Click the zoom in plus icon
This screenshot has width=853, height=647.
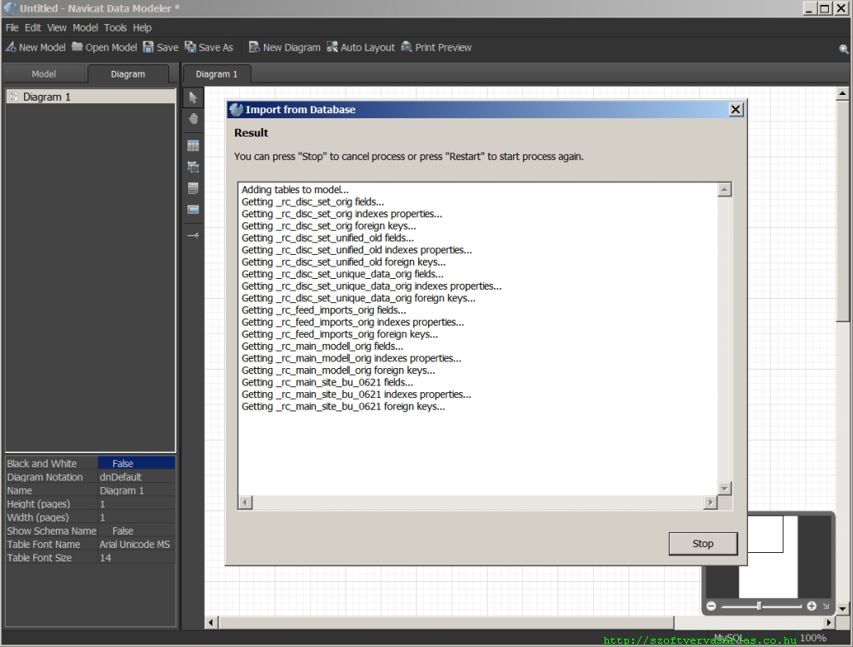pos(811,606)
